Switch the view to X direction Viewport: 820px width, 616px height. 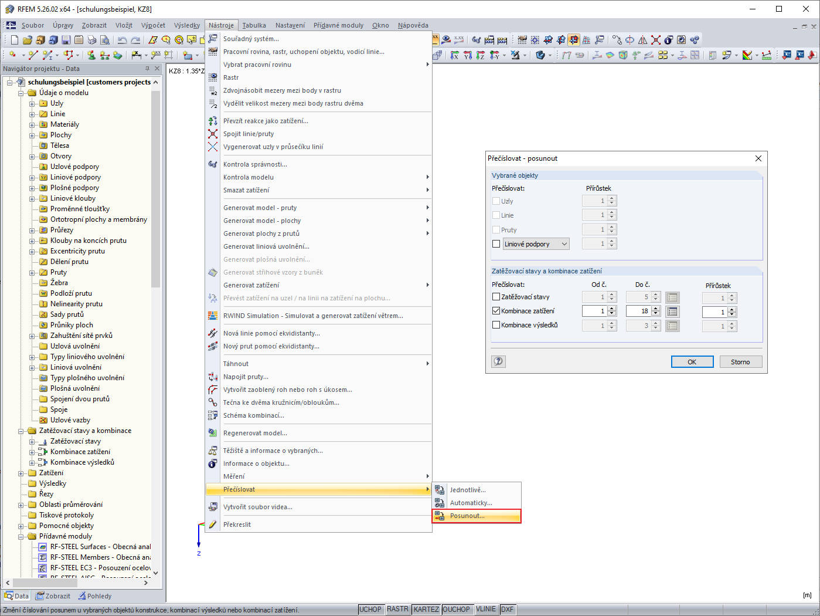[455, 55]
